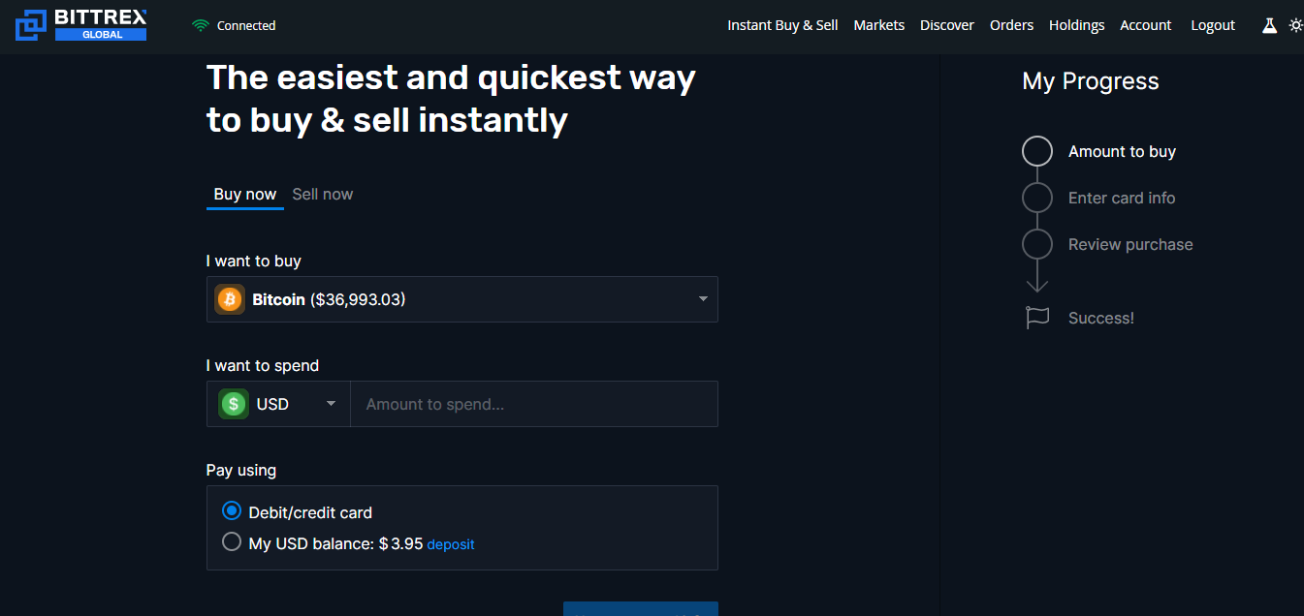Select the Debit/credit card radio option
Image resolution: width=1304 pixels, height=616 pixels.
pos(232,511)
